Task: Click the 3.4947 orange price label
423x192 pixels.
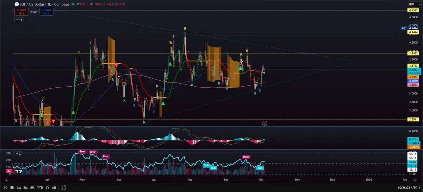Action: coord(413,77)
